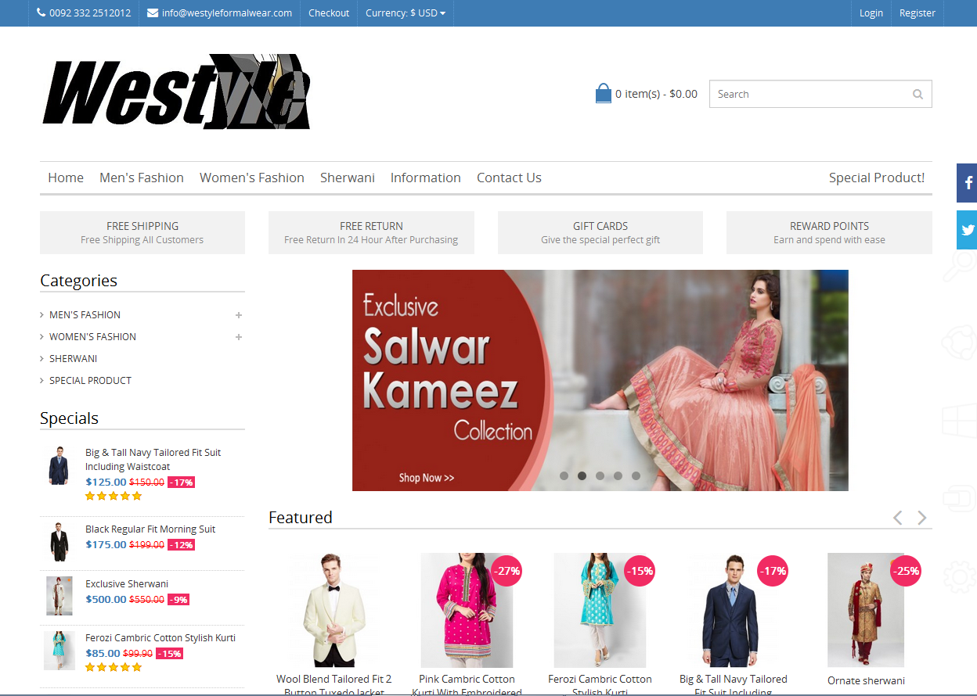Open featured Ornate sherwani image
The height and width of the screenshot is (696, 977).
tap(866, 611)
